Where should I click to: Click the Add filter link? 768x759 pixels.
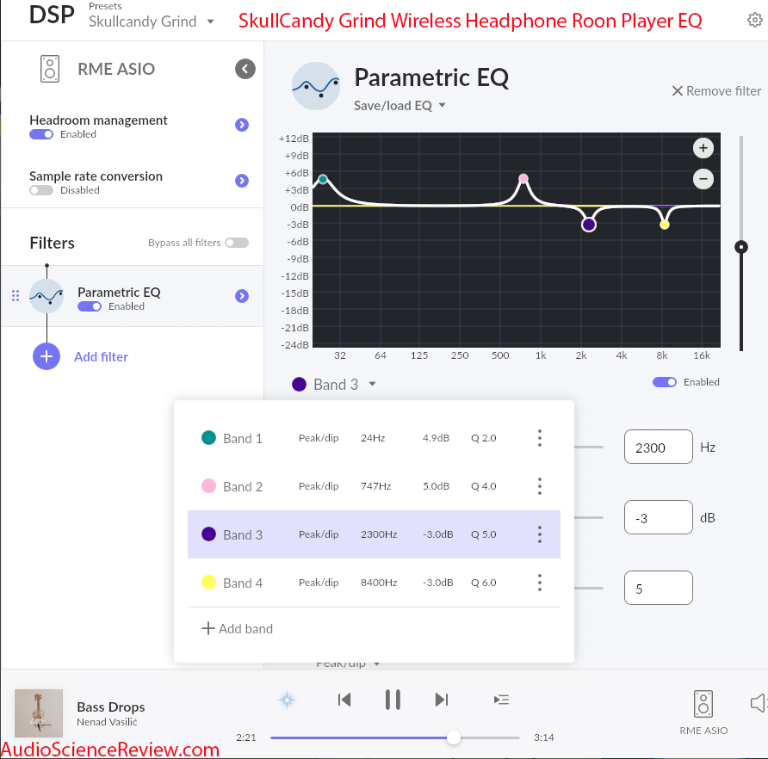click(101, 356)
